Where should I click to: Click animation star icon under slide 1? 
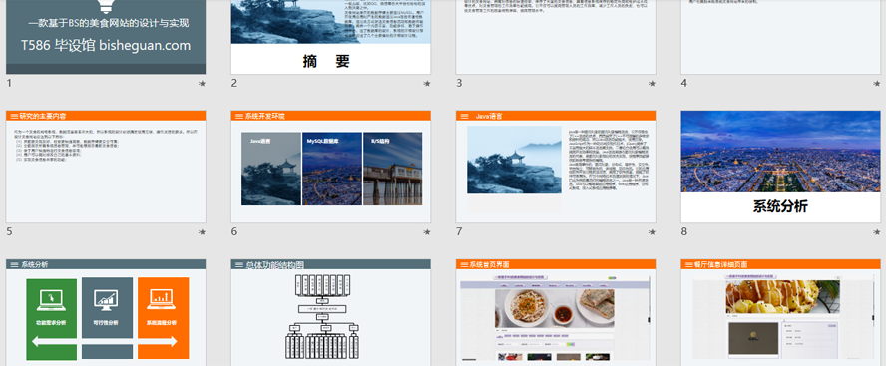(x=202, y=84)
